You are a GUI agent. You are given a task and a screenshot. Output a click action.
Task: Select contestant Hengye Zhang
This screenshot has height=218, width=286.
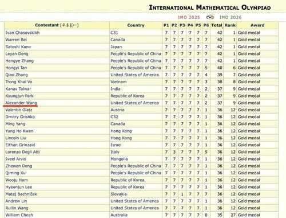[19, 61]
